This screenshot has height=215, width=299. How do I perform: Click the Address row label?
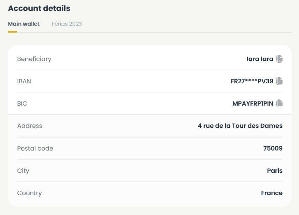tap(30, 126)
